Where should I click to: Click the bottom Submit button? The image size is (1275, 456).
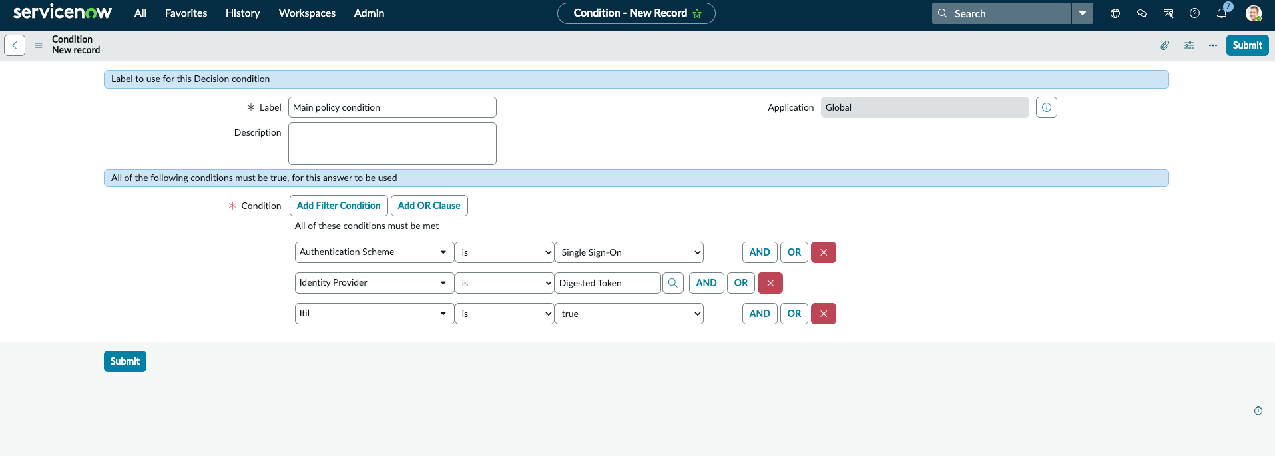[125, 361]
